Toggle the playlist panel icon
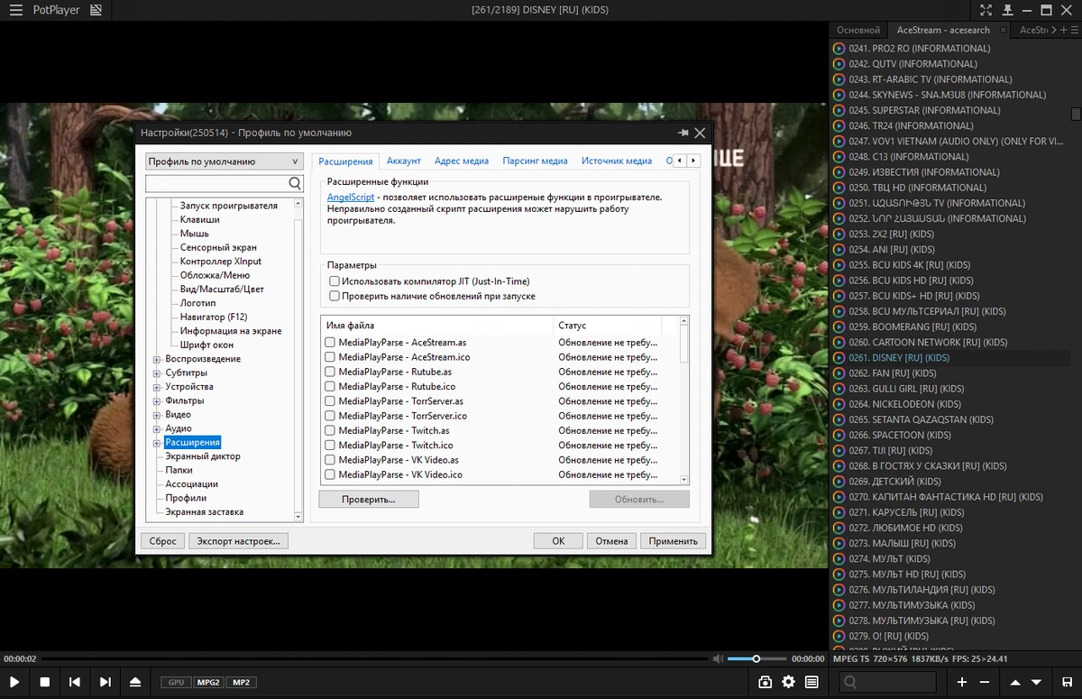This screenshot has height=699, width=1082. [x=812, y=682]
